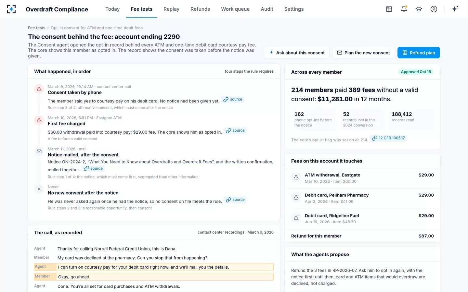Click X icon beside No new consent step
Viewport: 468px width, 292px height.
click(39, 189)
